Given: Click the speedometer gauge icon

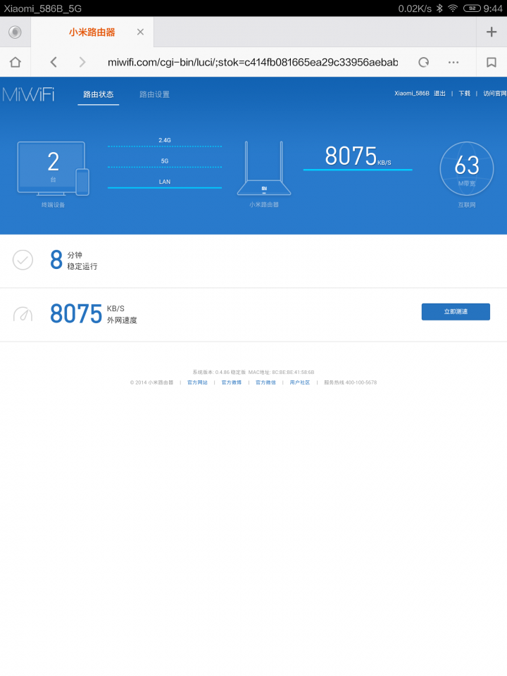Looking at the screenshot, I should [23, 314].
